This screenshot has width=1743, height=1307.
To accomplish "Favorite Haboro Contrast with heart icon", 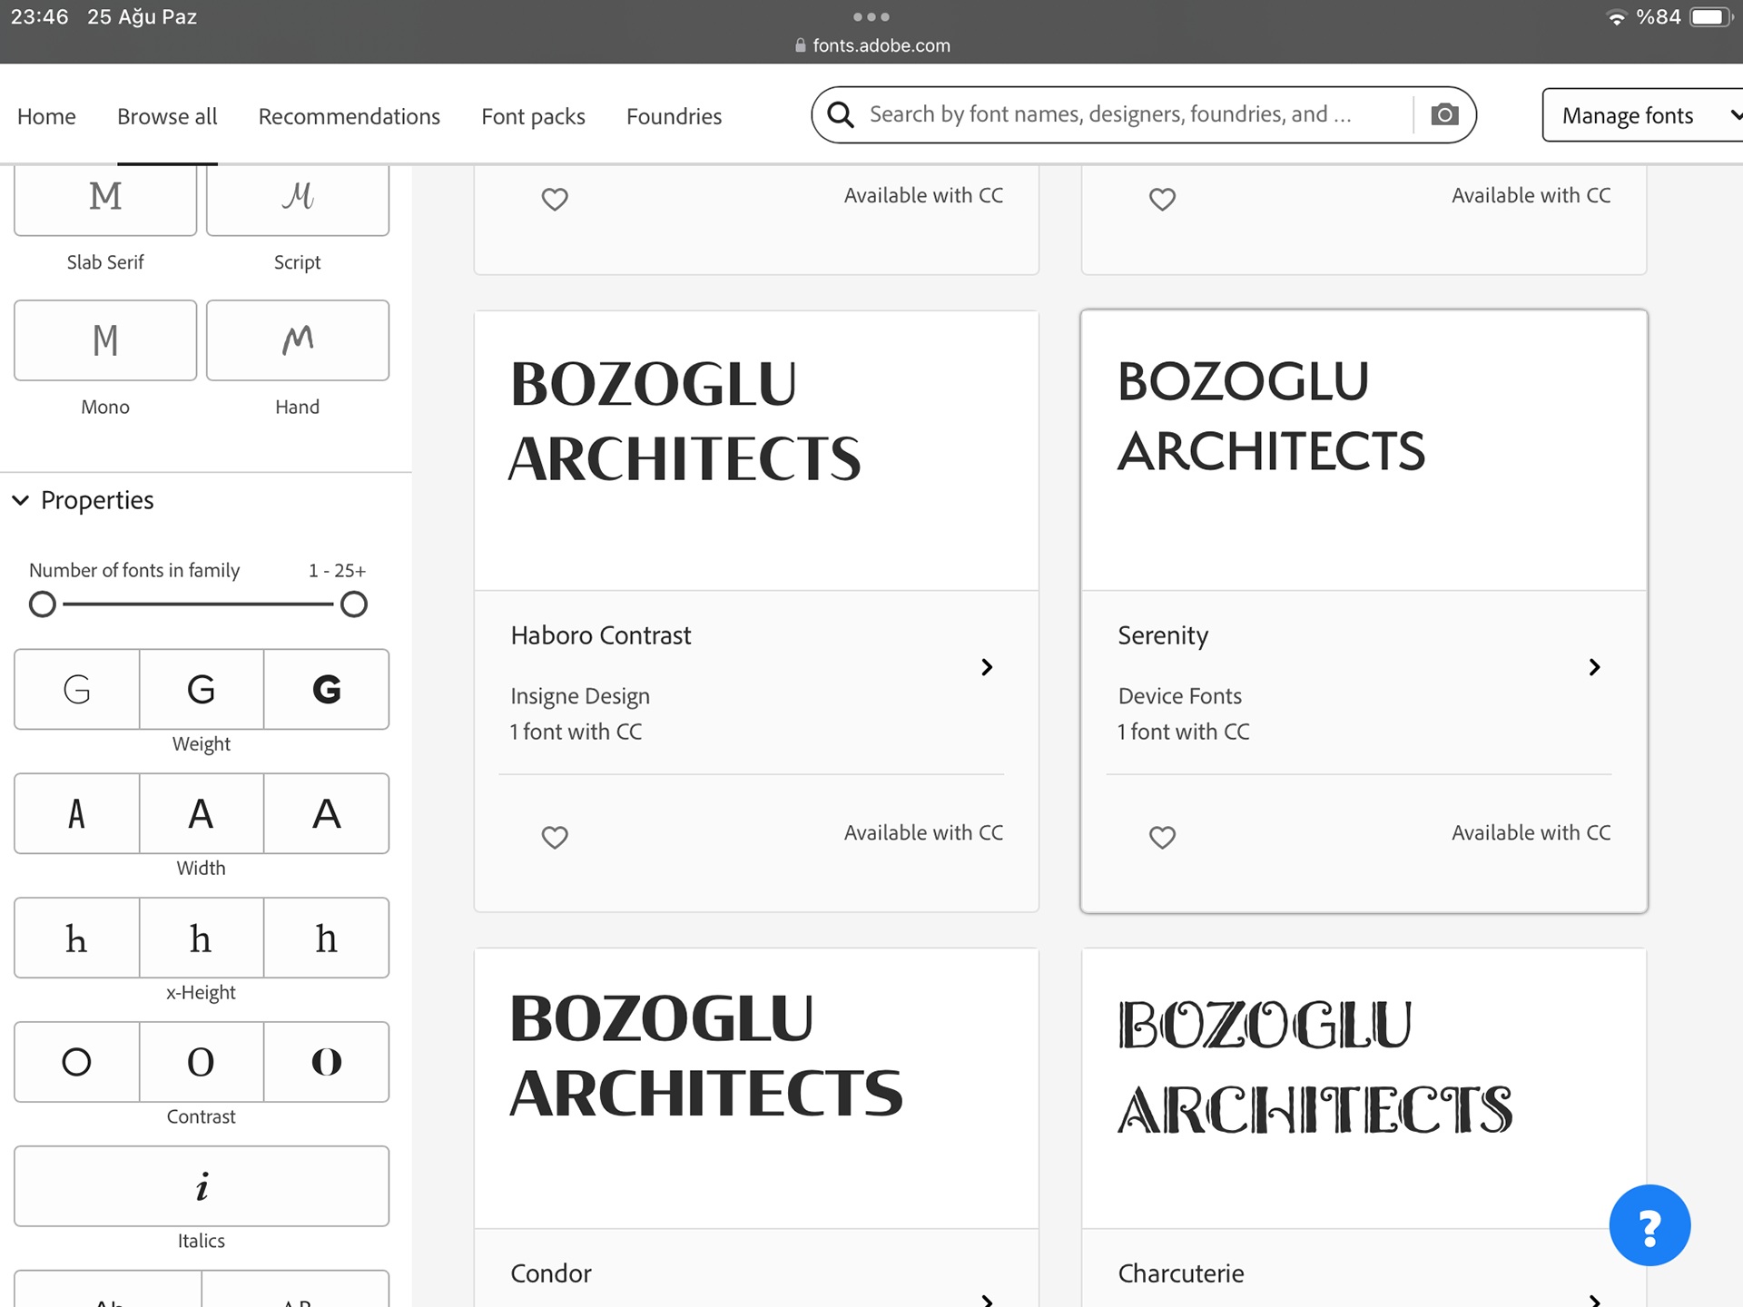I will (555, 836).
